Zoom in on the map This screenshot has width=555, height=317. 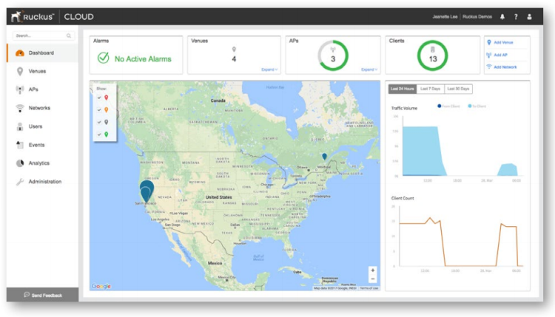coord(372,270)
